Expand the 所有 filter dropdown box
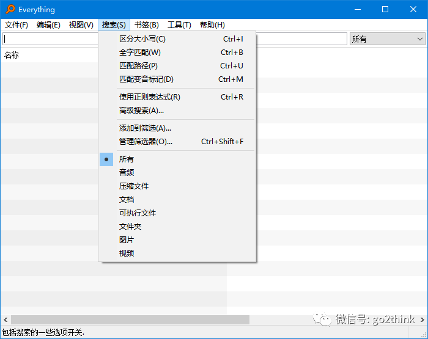The height and width of the screenshot is (339, 428). 387,39
